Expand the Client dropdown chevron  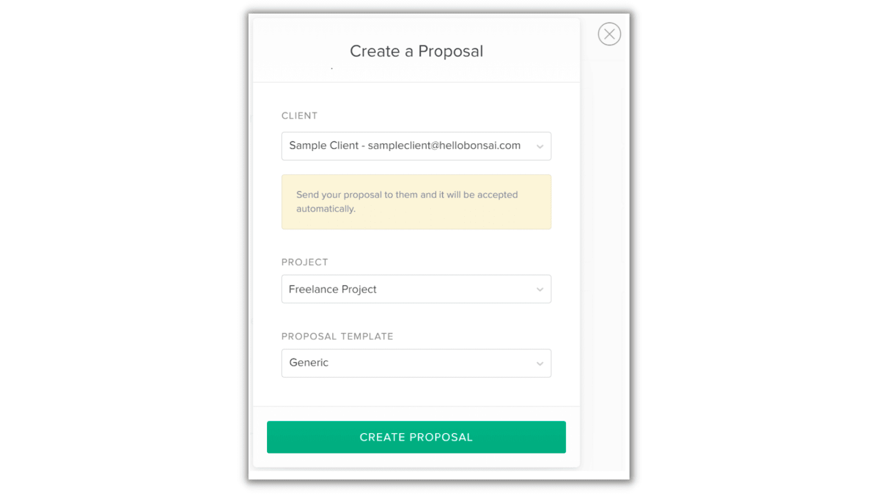click(540, 147)
